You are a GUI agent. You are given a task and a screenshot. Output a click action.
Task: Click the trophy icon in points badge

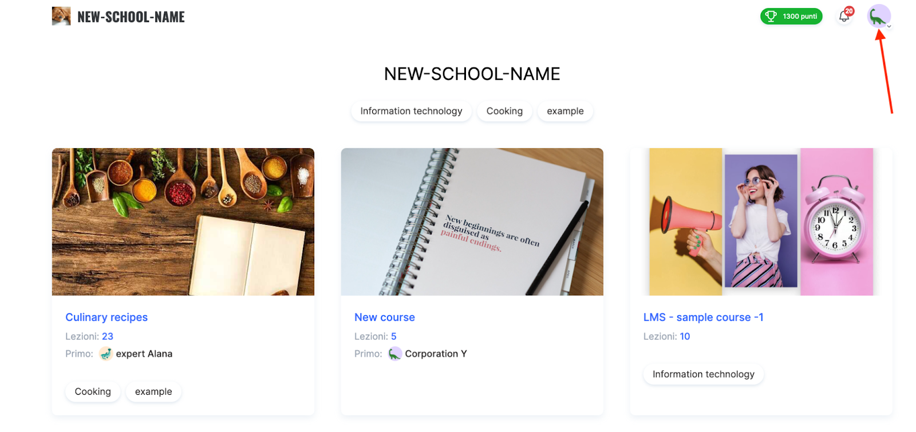[x=771, y=17]
